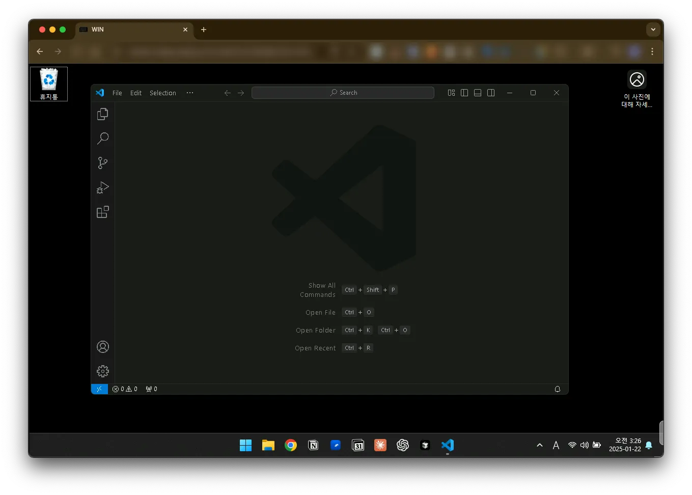
Task: Select the Recycle Bin desktop icon
Action: tap(49, 84)
